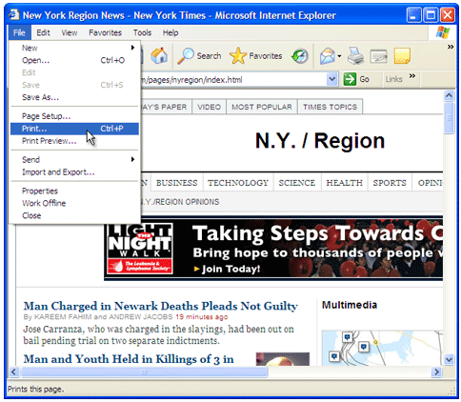Open the Favorites menu in menu bar

point(105,32)
